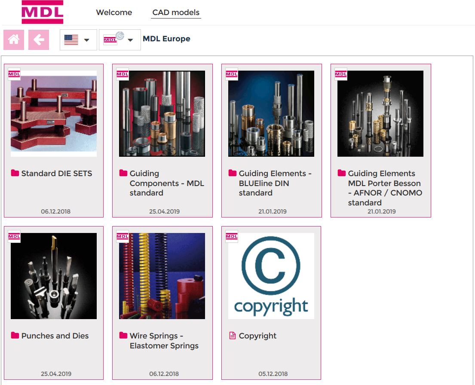Click MDL badge on Punches and Dies card
475x385 pixels.
point(14,236)
